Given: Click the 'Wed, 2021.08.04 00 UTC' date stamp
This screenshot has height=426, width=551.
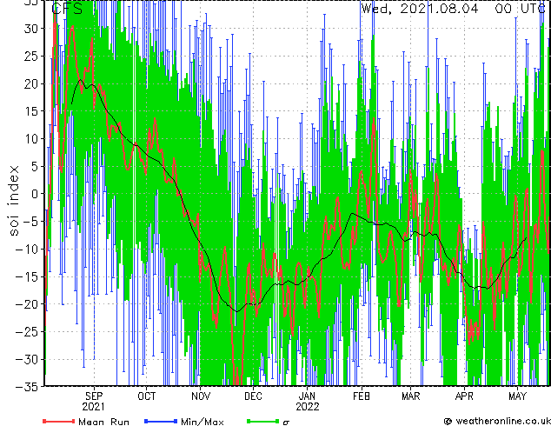Looking at the screenshot, I should pos(454,9).
